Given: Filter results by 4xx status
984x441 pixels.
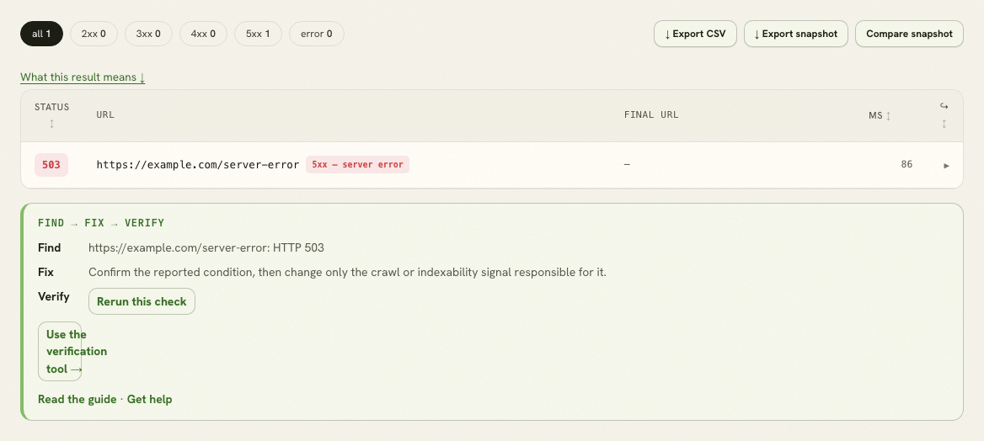Looking at the screenshot, I should [x=203, y=34].
